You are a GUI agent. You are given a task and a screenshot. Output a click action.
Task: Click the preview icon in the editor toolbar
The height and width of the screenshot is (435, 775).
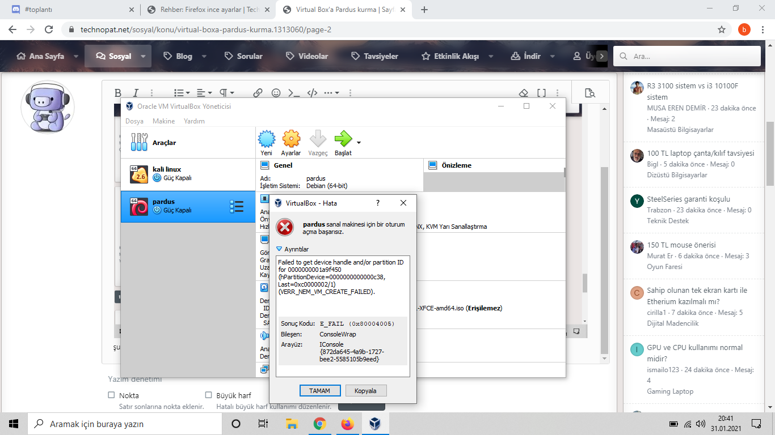tap(589, 93)
